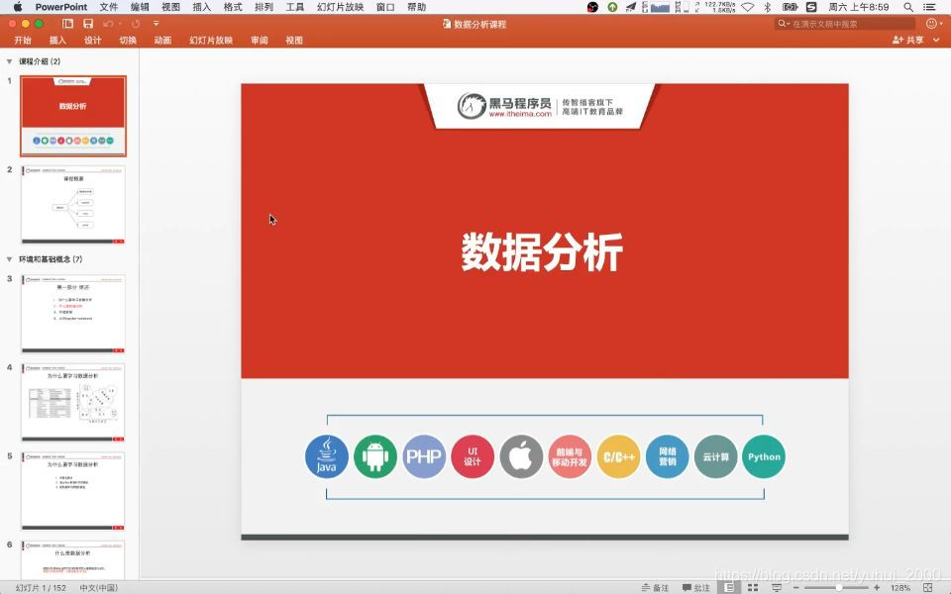Click the Wi-Fi icon in menu bar
Image resolution: width=951 pixels, height=594 pixels.
point(747,7)
